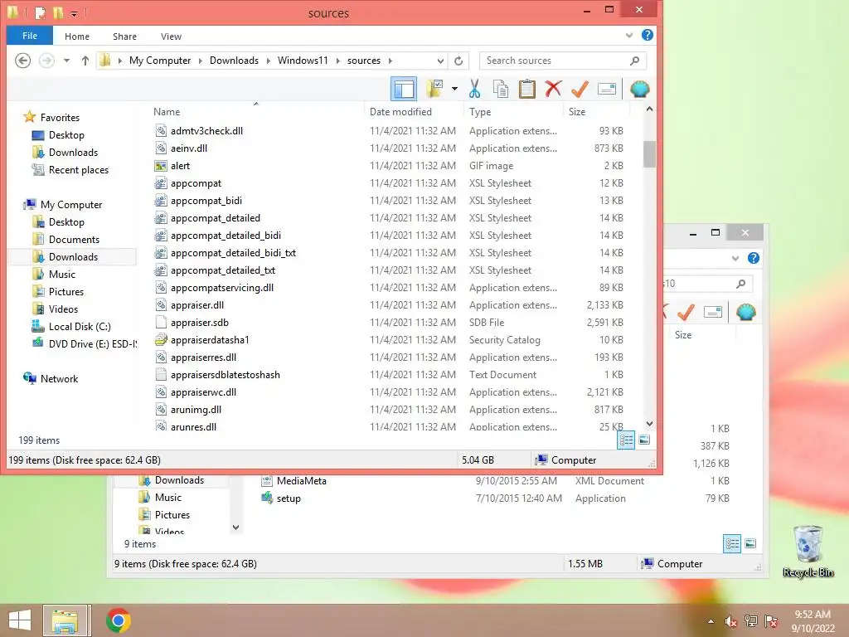Select the appraiser.sdb file
The width and height of the screenshot is (849, 637).
click(199, 323)
